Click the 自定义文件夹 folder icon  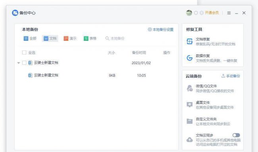[x=190, y=121]
